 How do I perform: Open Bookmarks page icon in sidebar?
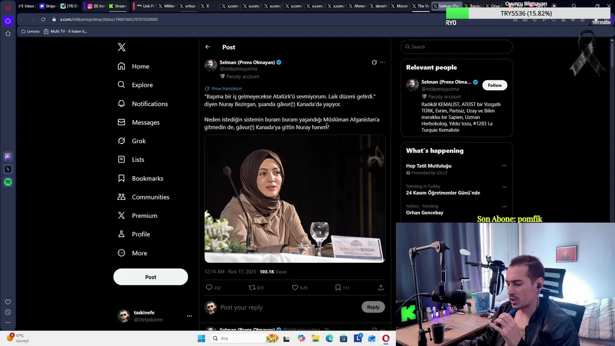(x=122, y=178)
